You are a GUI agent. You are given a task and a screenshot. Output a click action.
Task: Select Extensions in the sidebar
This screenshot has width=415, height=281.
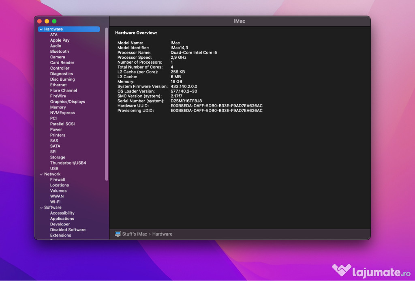pos(61,235)
